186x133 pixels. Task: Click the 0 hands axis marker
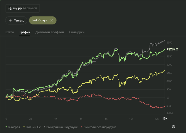click(6, 118)
